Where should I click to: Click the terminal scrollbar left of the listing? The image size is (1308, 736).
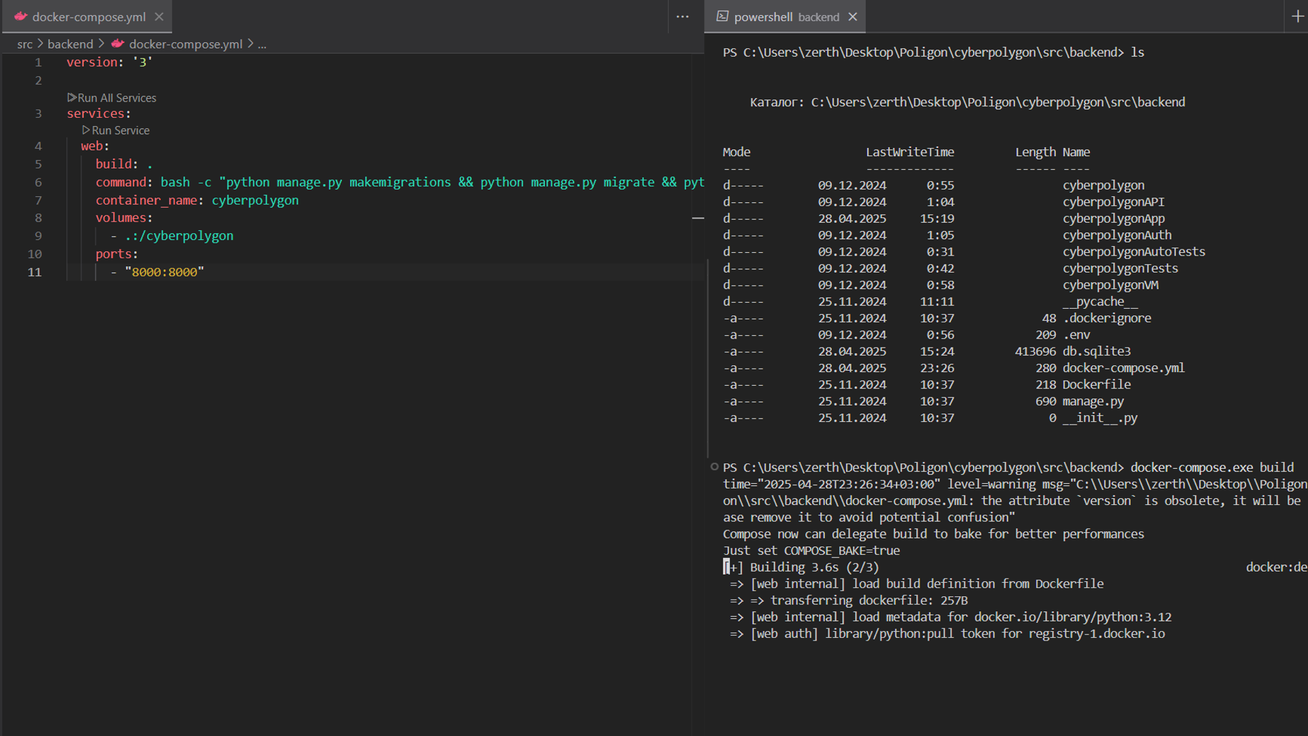pos(708,358)
